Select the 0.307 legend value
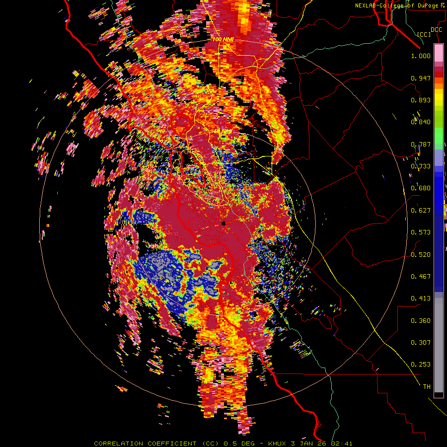The width and height of the screenshot is (447, 447). (x=421, y=343)
